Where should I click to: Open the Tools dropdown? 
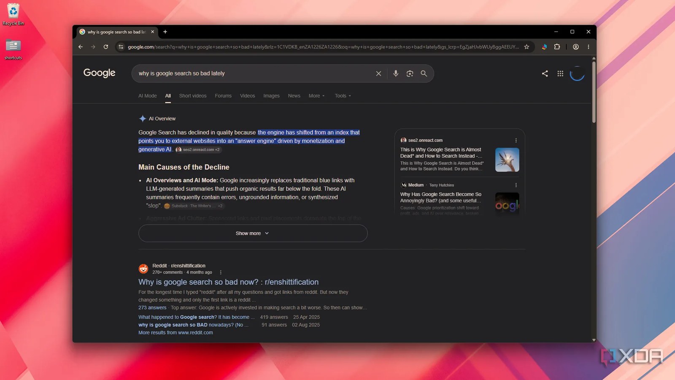(x=343, y=96)
